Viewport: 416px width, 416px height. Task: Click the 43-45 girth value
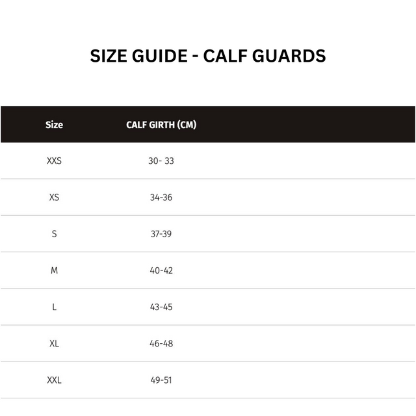tap(161, 307)
